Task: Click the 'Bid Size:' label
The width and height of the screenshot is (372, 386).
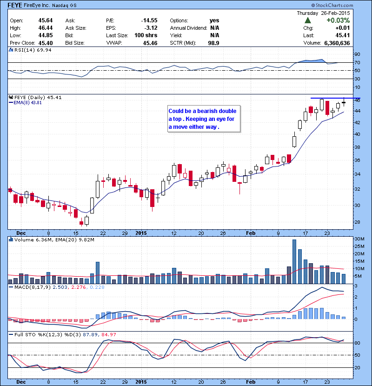Action: tap(75, 43)
